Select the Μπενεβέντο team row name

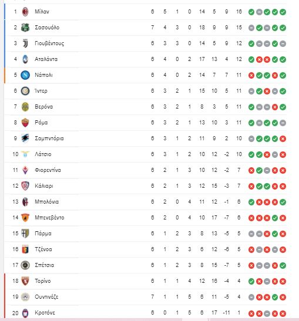coord(49,217)
